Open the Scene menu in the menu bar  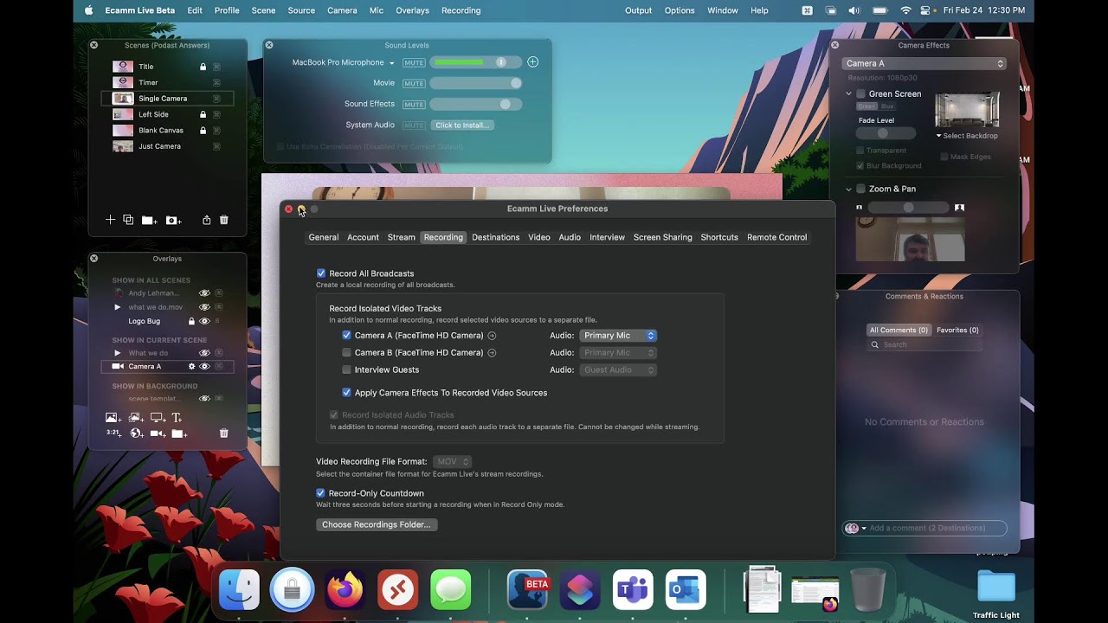(x=263, y=10)
